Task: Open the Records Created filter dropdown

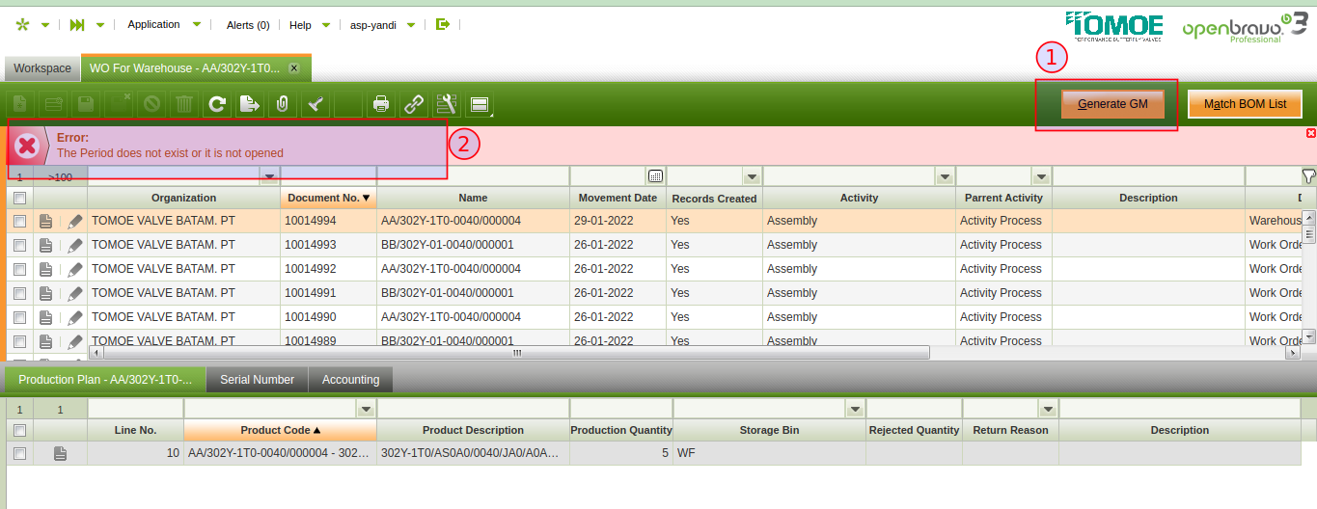Action: tap(752, 176)
